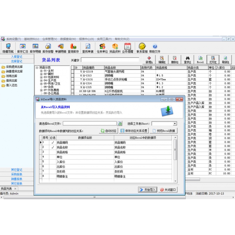This screenshot has width=235, height=235.
Task: Open 查找单据 toolbar icon
Action: click(88, 48)
